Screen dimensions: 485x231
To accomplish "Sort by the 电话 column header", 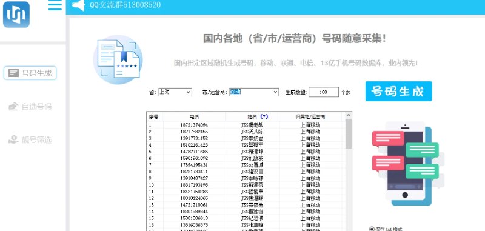I will 194,116.
